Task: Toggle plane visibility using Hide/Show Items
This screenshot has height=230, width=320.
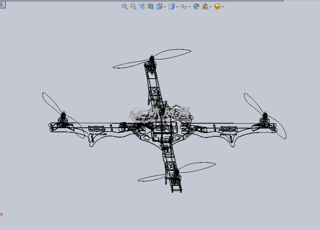Action: point(184,6)
